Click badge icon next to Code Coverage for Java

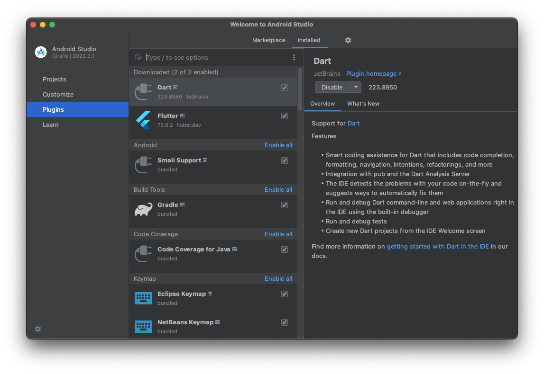[234, 249]
